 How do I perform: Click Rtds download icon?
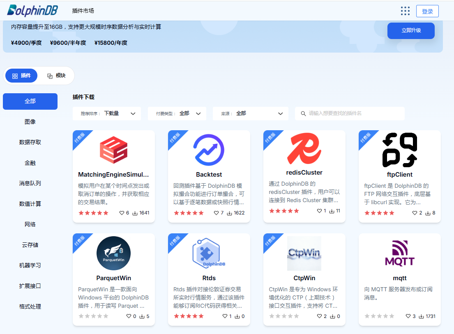(x=237, y=317)
